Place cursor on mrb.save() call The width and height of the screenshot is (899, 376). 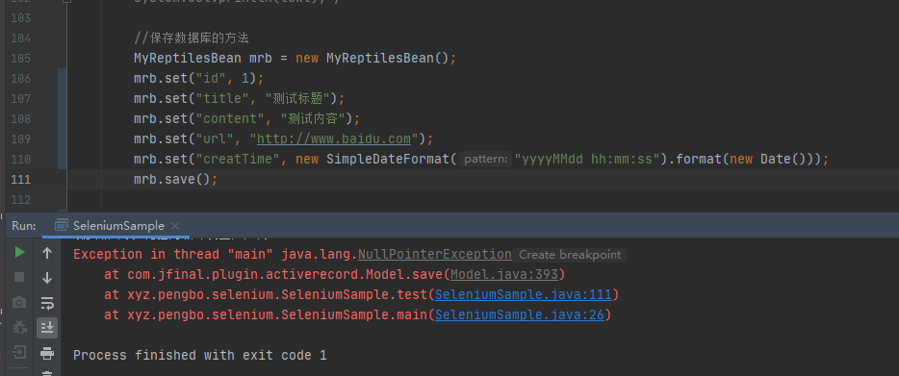point(175,179)
